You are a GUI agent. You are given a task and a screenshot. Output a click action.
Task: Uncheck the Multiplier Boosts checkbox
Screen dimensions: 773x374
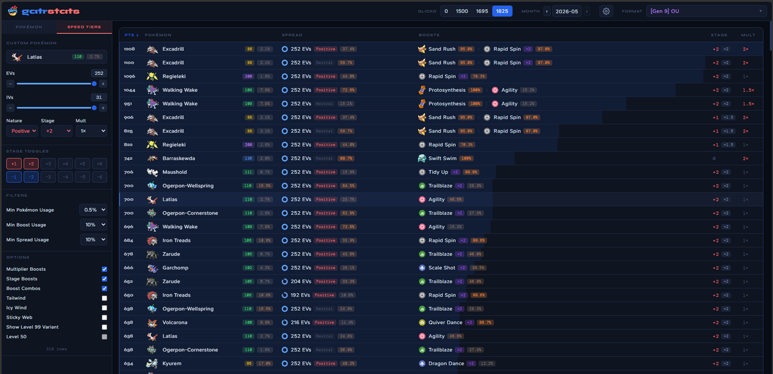pos(105,269)
